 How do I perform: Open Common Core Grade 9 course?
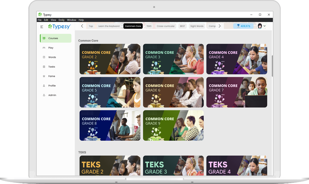click(173, 126)
